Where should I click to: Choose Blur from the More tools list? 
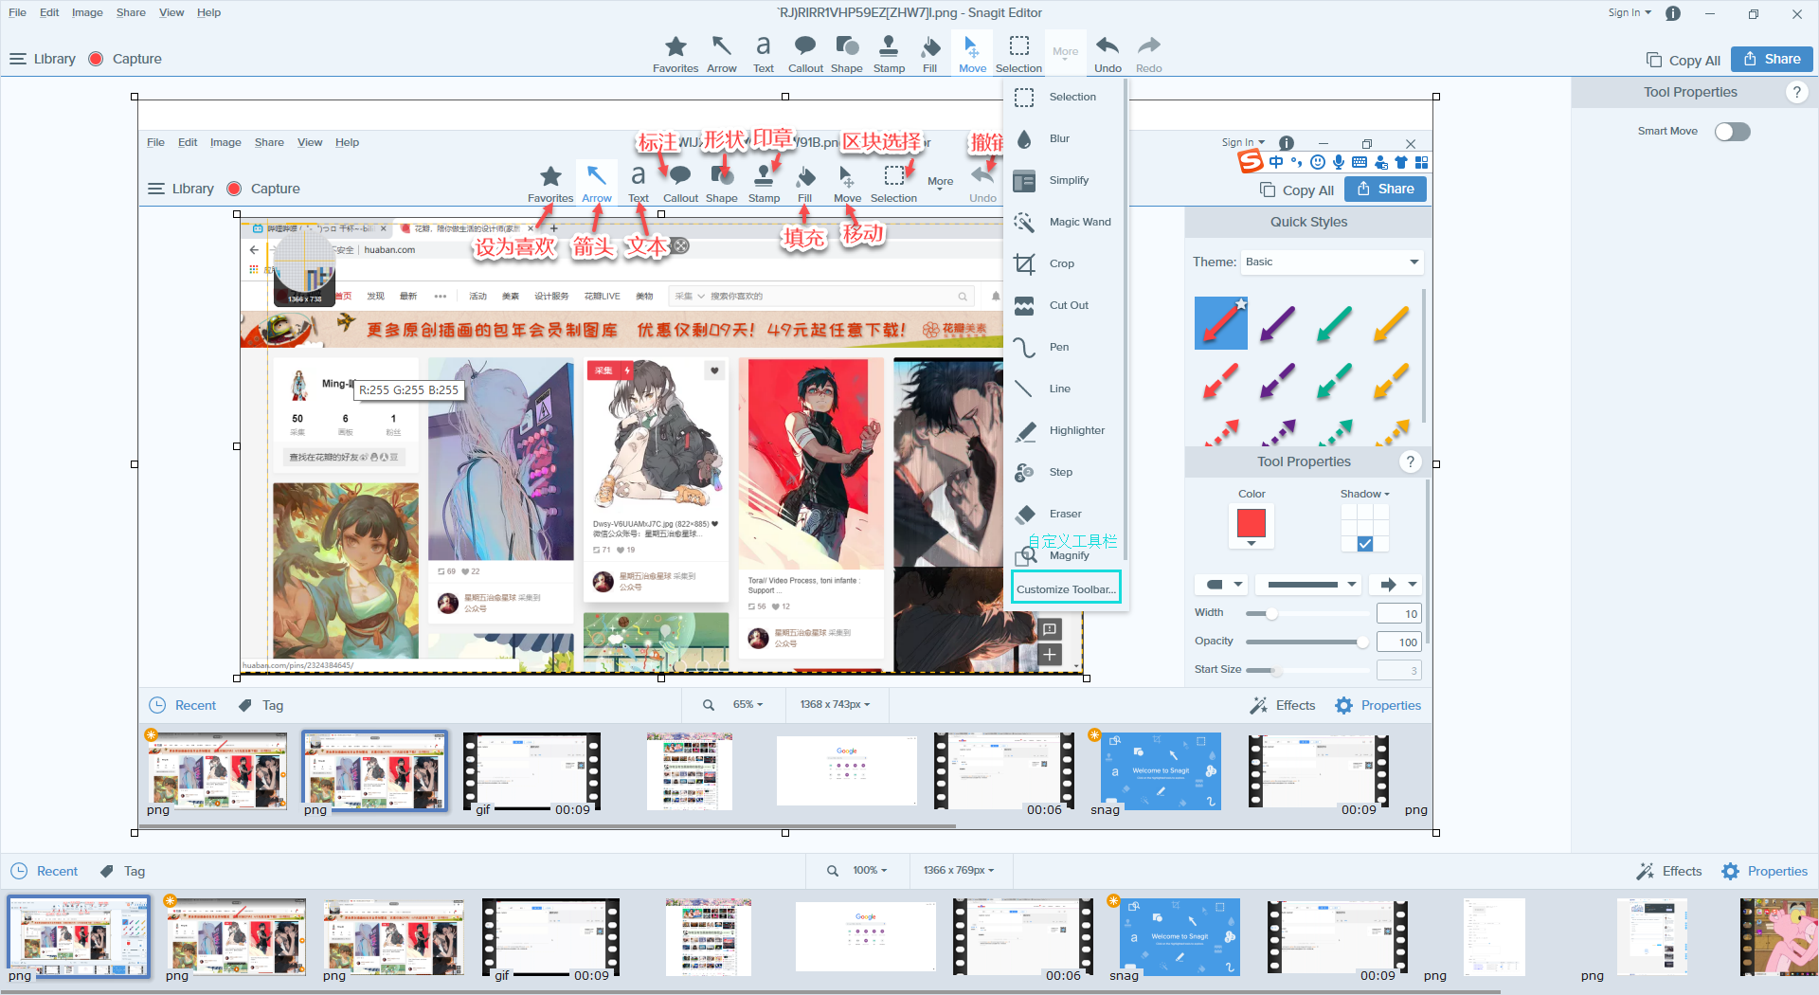click(1065, 138)
